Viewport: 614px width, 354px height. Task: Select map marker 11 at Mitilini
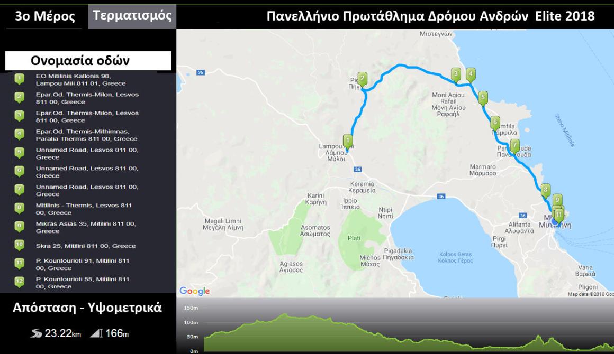pyautogui.click(x=559, y=215)
